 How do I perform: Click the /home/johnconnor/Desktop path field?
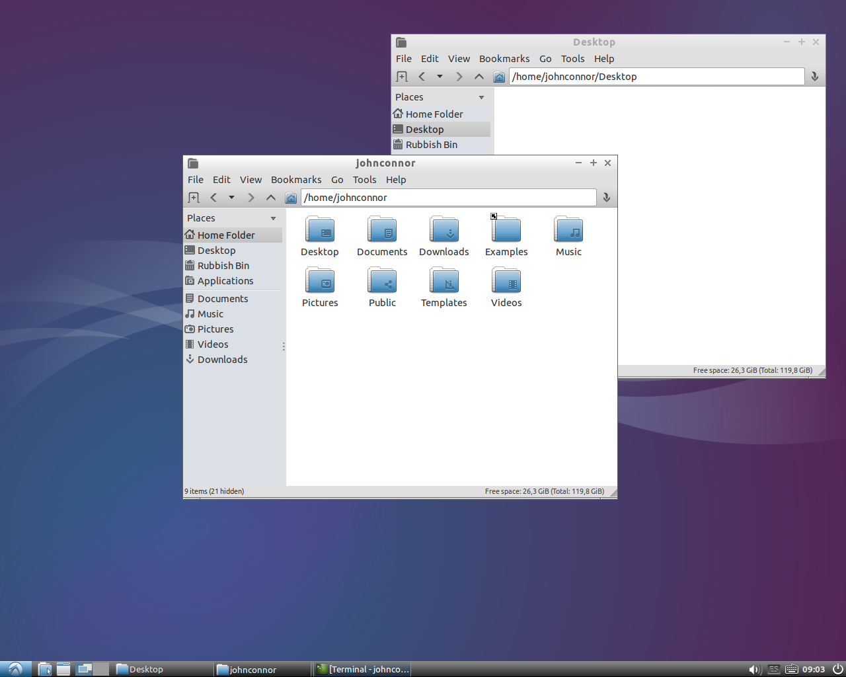(x=656, y=77)
